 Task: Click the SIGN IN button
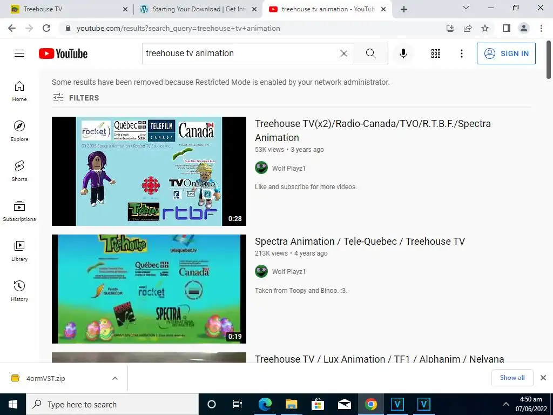click(x=506, y=53)
